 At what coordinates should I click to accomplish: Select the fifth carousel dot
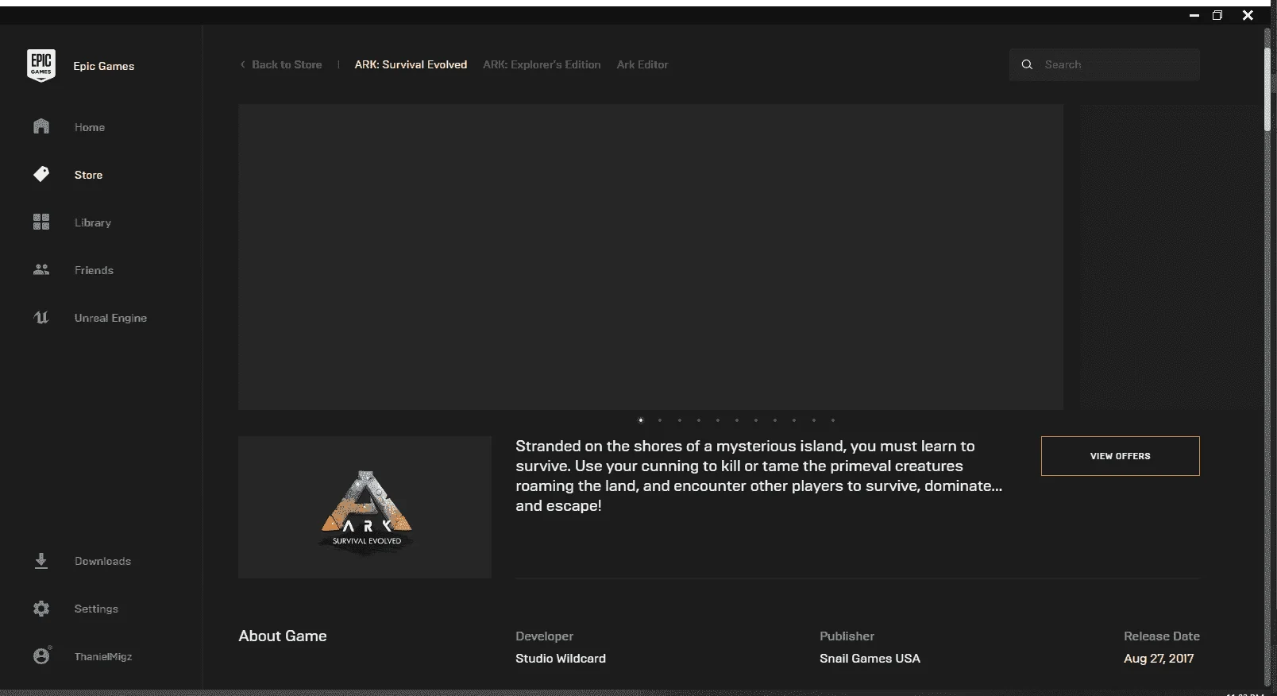coord(717,420)
